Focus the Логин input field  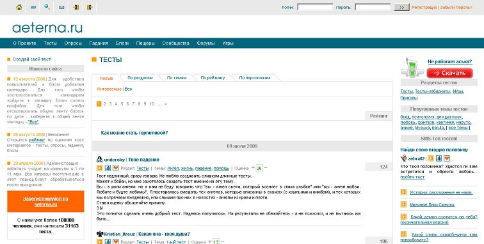(x=315, y=7)
